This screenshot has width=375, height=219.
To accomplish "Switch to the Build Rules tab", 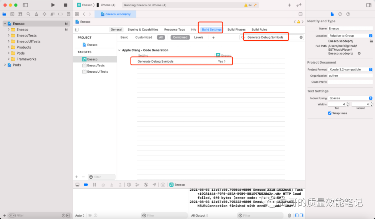I will (x=259, y=30).
